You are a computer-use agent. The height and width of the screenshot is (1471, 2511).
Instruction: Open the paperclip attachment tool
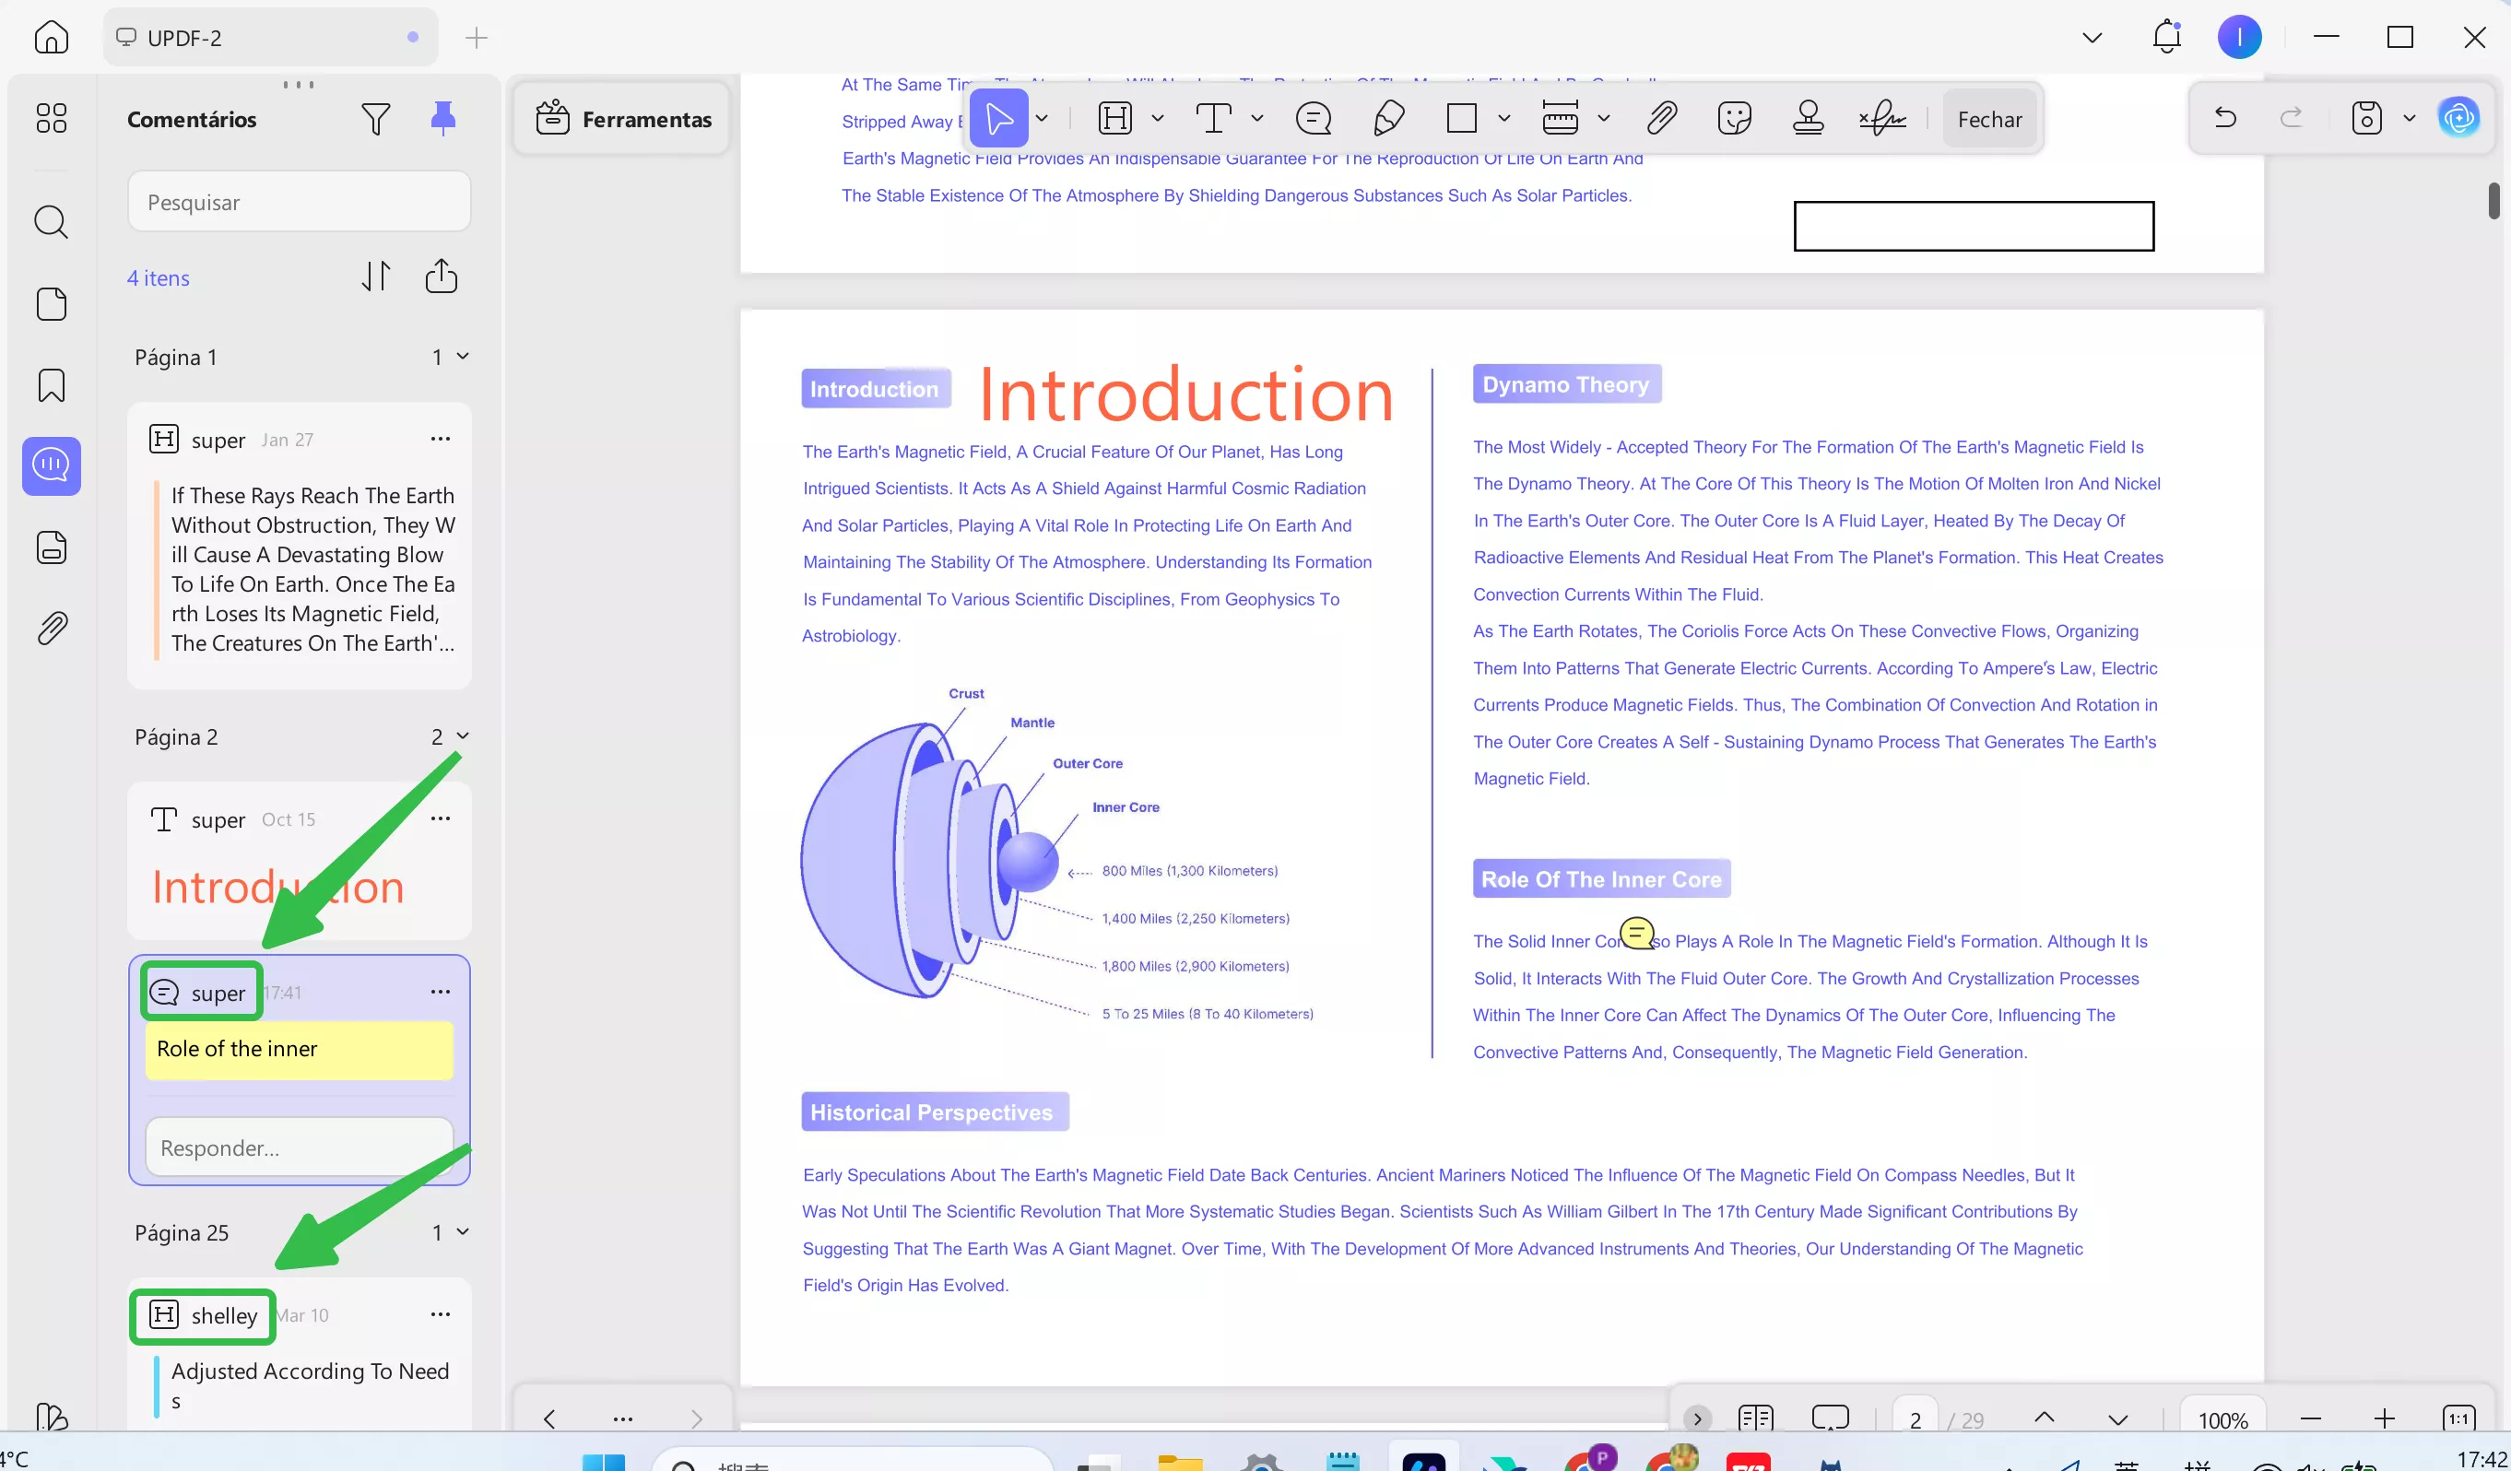[x=1661, y=118]
